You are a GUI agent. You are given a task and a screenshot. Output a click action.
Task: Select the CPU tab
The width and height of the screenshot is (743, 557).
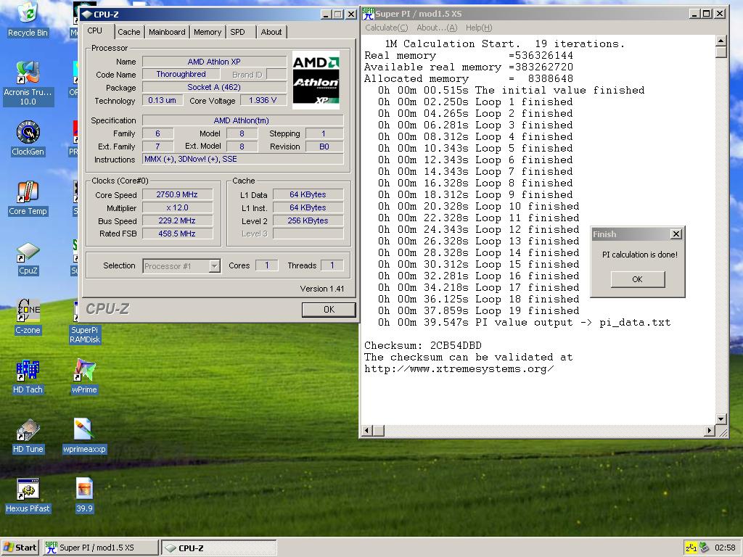pos(95,30)
